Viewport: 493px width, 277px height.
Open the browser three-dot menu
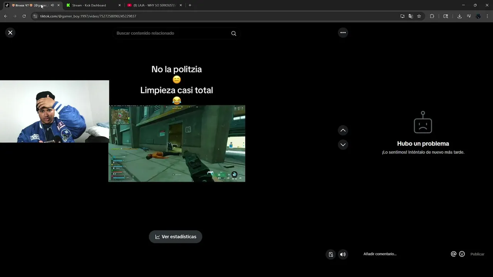(488, 16)
